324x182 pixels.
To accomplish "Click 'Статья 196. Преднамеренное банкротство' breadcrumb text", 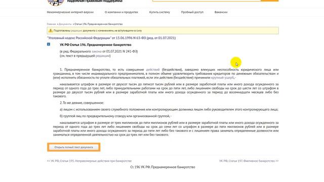I will [x=98, y=24].
